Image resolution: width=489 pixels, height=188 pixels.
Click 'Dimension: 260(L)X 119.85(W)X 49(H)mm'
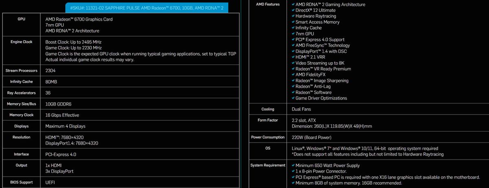[332, 126]
